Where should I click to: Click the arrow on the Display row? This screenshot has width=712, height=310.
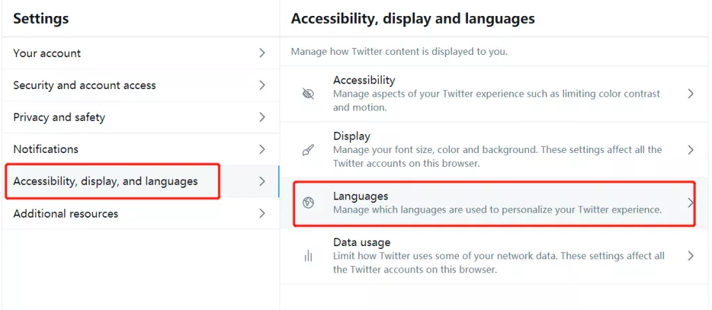[690, 150]
